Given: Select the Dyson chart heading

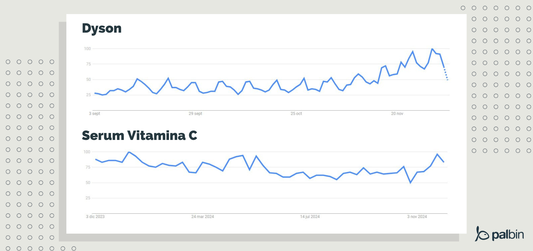Looking at the screenshot, I should (x=102, y=28).
